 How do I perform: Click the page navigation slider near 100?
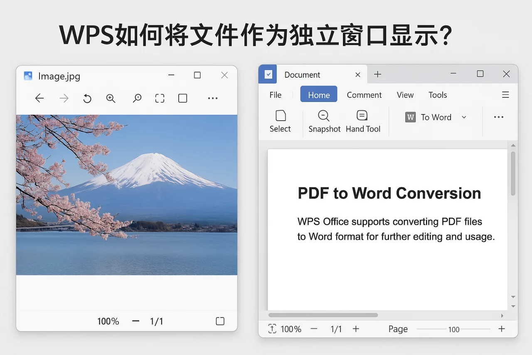pyautogui.click(x=454, y=330)
